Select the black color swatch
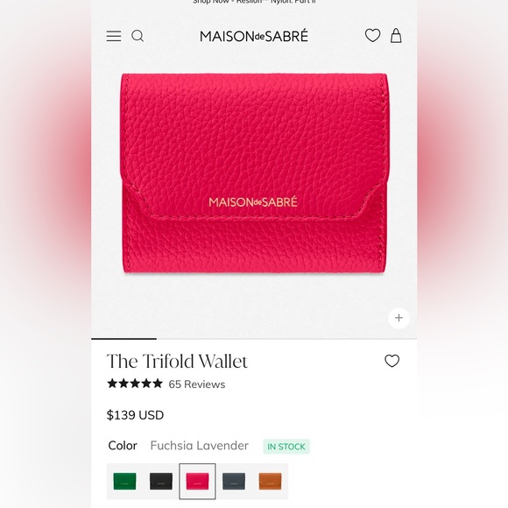 pos(161,481)
